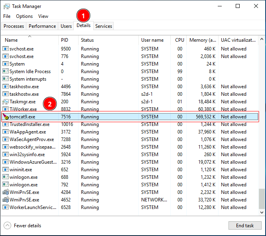Sort by Memory column header

click(203, 40)
